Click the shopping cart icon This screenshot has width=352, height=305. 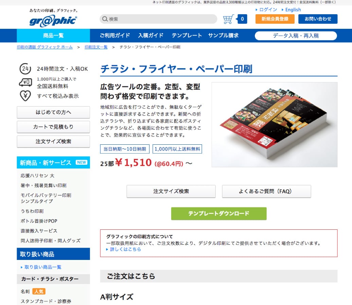coord(228,19)
